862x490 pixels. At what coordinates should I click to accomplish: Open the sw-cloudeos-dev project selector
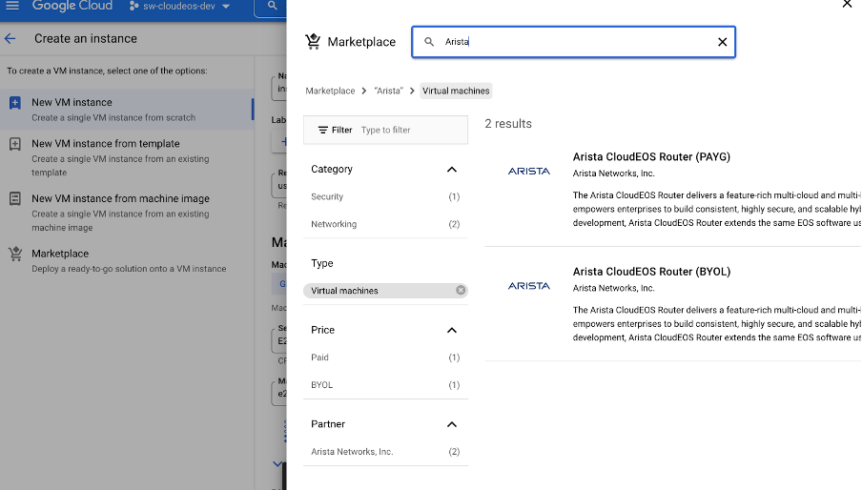pos(179,6)
